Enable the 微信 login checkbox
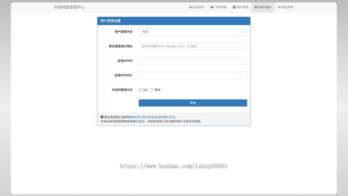Image resolution: width=348 pixels, height=196 pixels. tap(152, 90)
